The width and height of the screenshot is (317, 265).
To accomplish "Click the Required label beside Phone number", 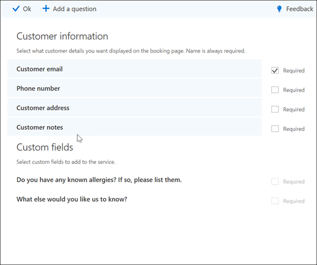I will (294, 90).
